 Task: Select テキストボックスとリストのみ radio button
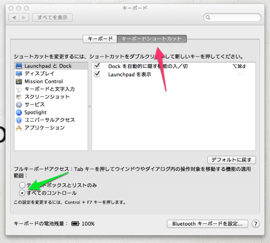22,185
